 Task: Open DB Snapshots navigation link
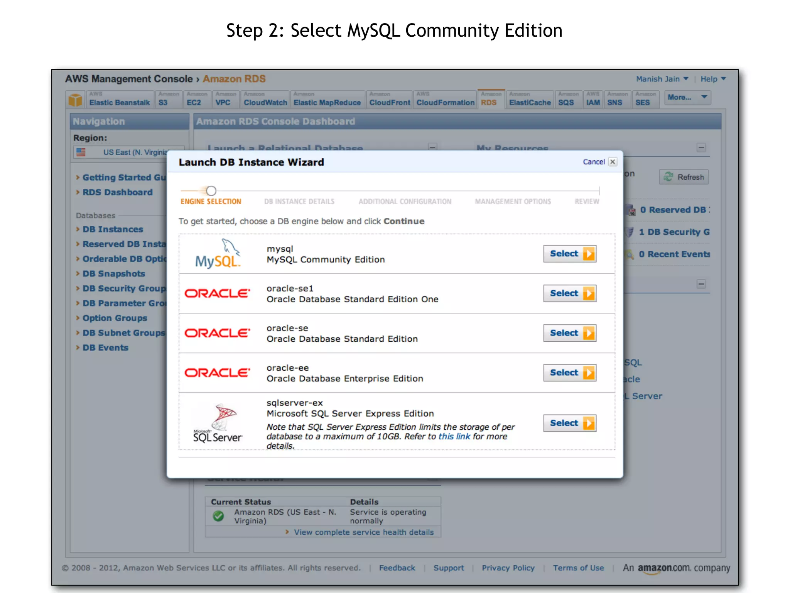click(x=114, y=274)
